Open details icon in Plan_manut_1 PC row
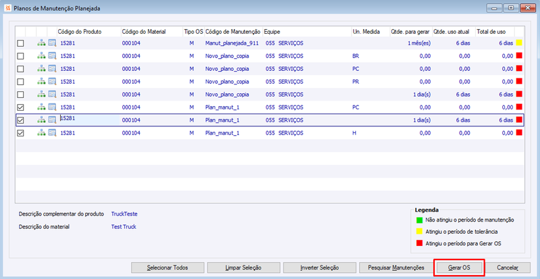 click(52, 107)
